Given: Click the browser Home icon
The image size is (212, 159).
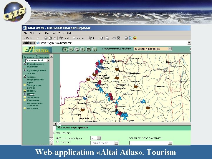Looking at the screenshot, I should tap(55, 38).
